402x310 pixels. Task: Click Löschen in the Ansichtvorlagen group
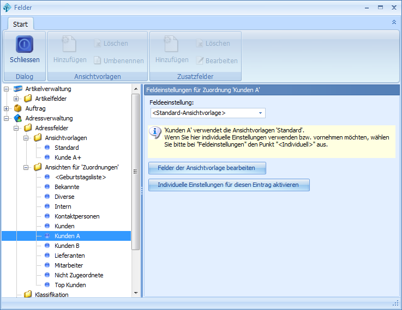tap(111, 43)
